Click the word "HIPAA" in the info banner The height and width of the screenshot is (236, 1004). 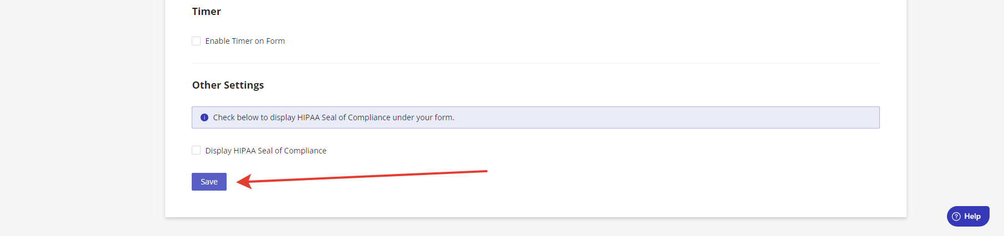tap(308, 117)
